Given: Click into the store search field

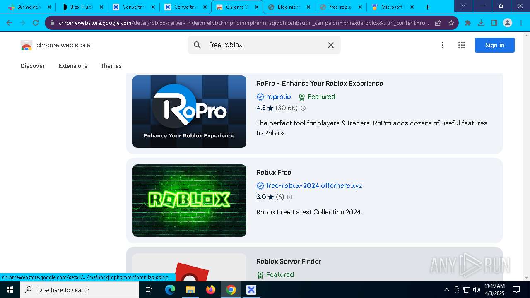Looking at the screenshot, I should (x=265, y=45).
